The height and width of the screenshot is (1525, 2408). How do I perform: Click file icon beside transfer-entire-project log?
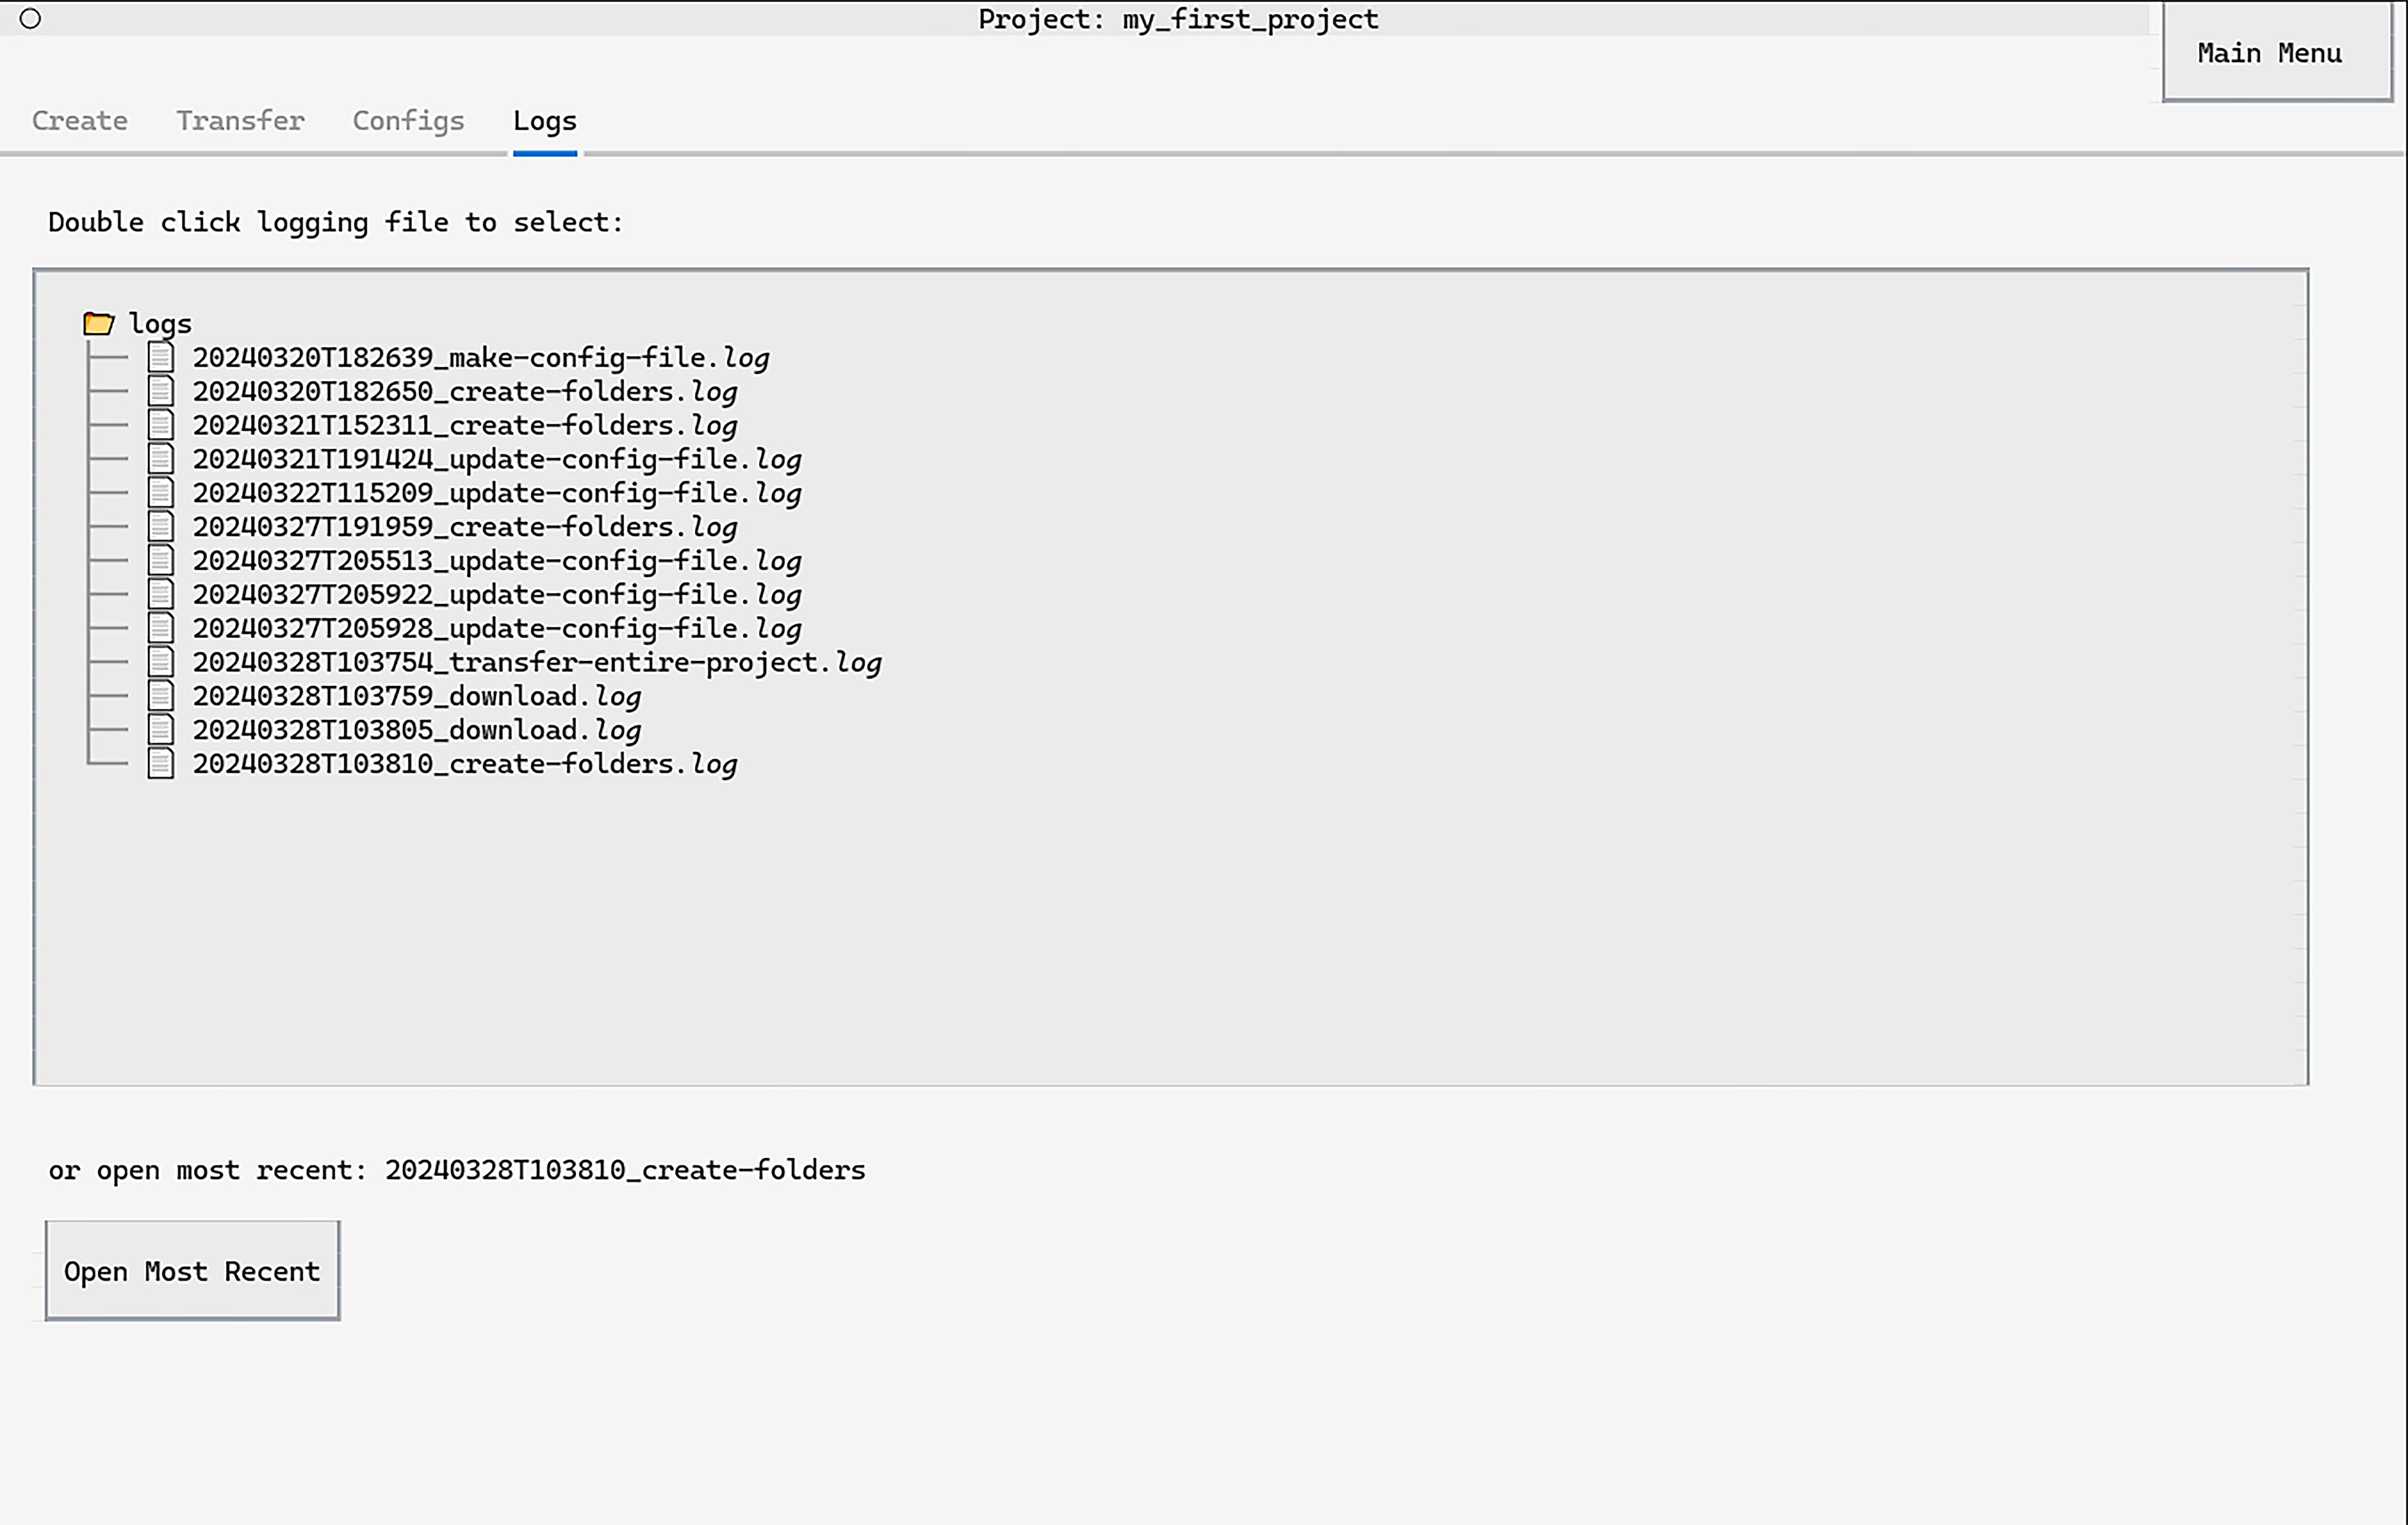tap(161, 662)
